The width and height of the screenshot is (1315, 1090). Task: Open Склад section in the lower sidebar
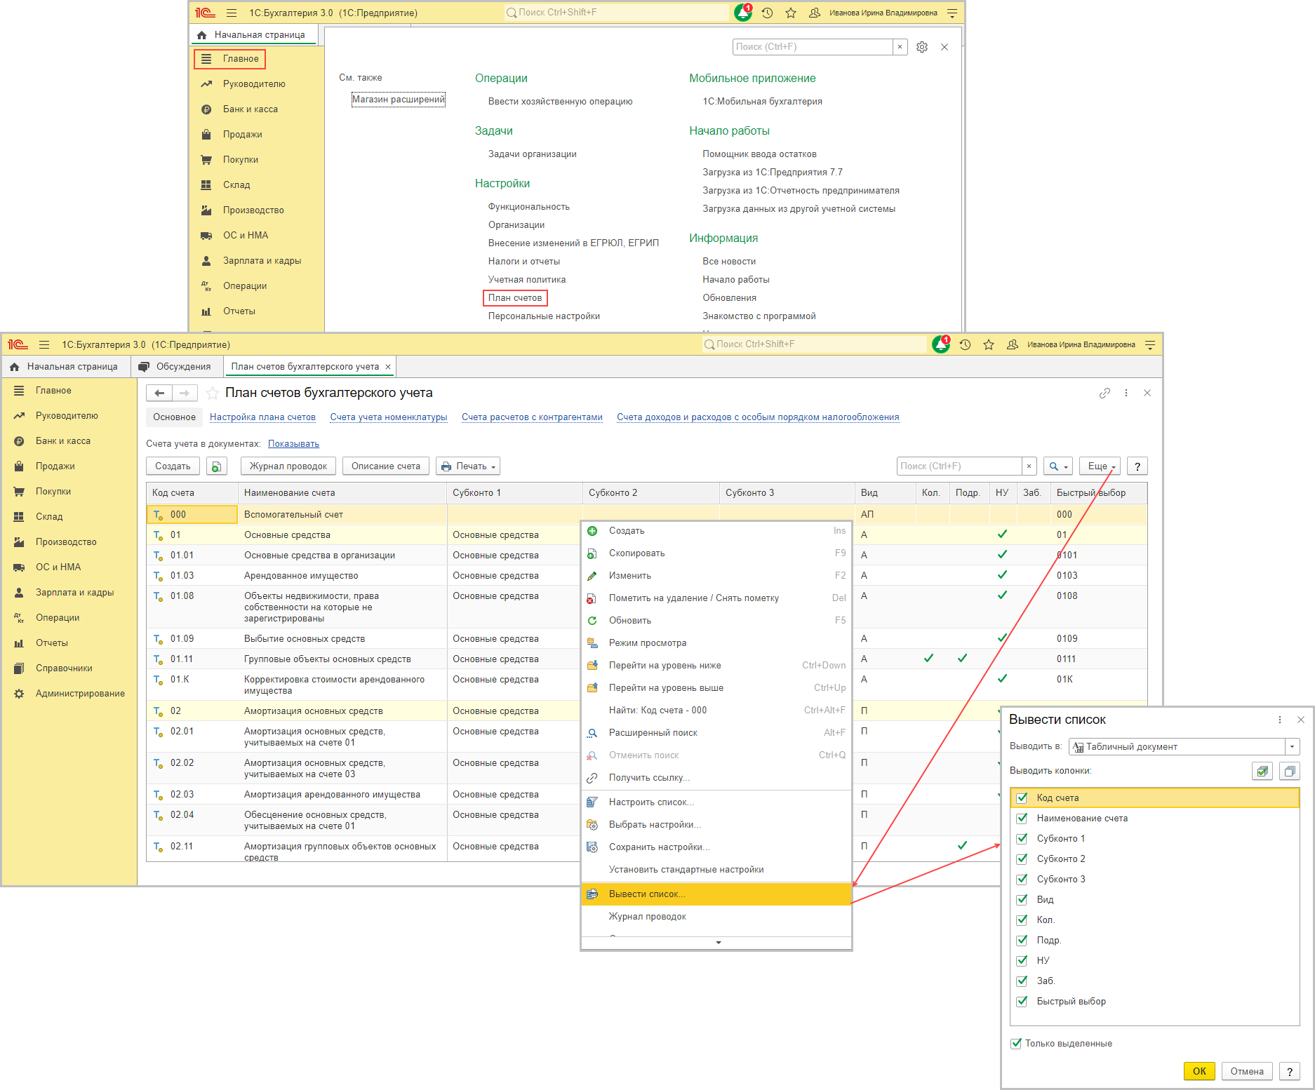point(49,517)
